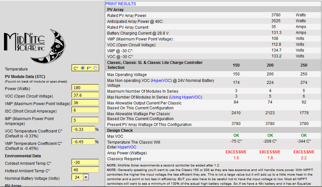
Task: Click the Rated PV Array Power value 3780
Action: pyautogui.click(x=276, y=15)
